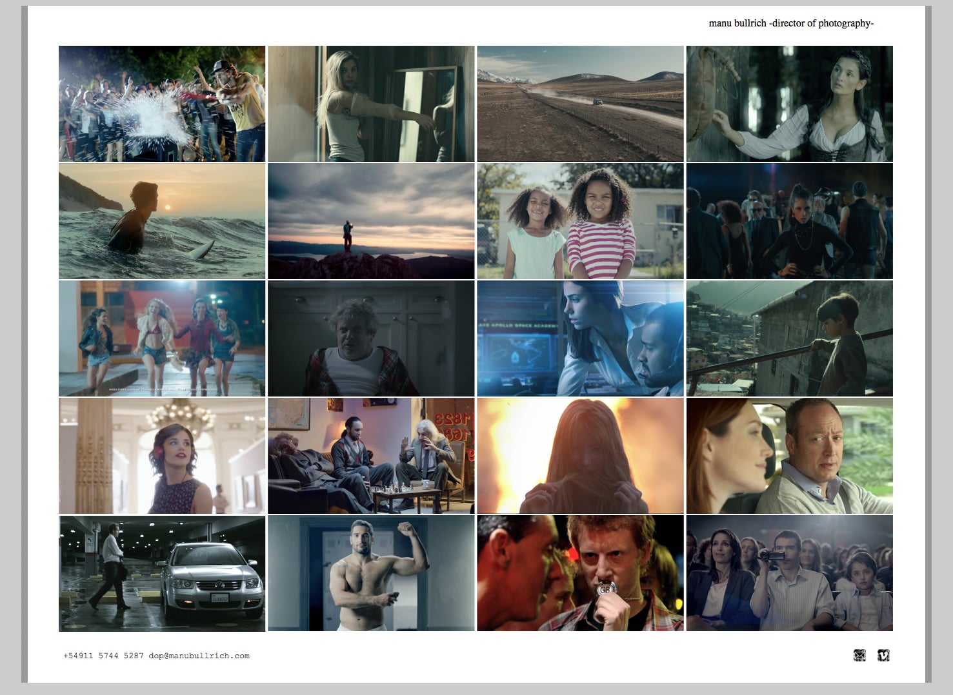
Task: Click the manu bullrich director of photography title
Action: tap(791, 23)
